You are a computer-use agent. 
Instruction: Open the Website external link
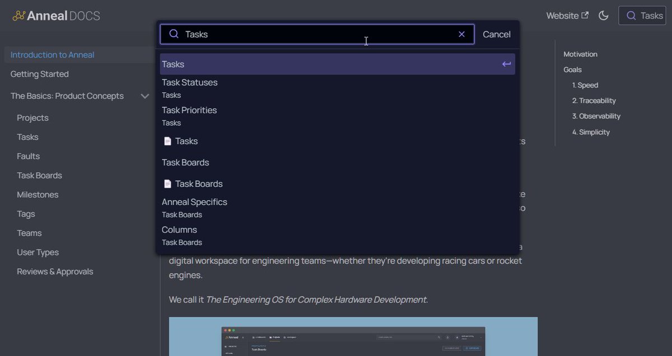point(567,16)
